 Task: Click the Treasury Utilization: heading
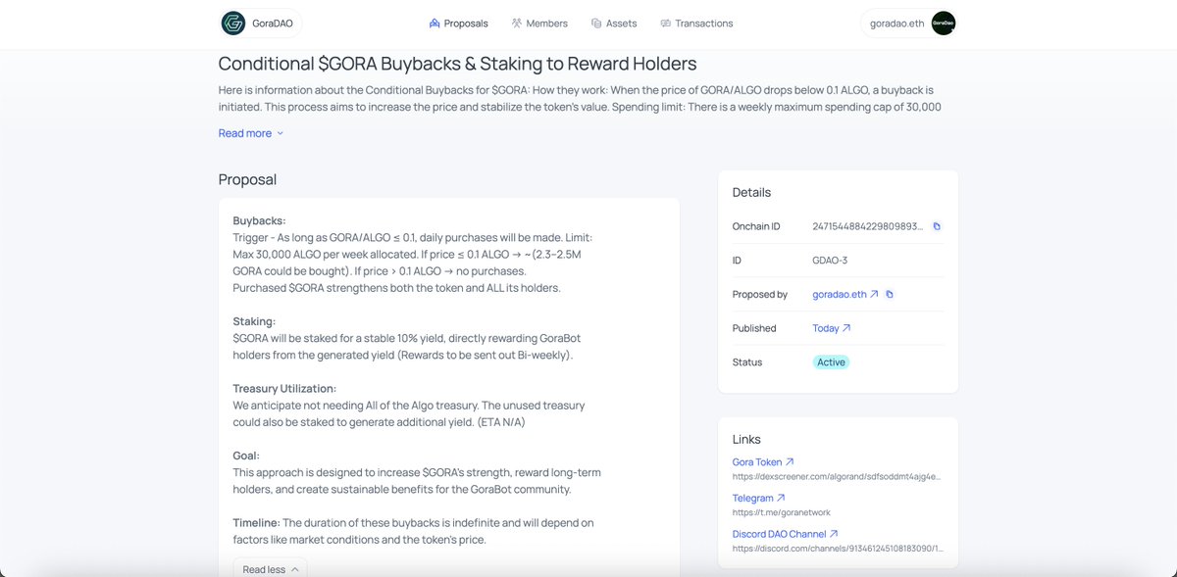(284, 389)
